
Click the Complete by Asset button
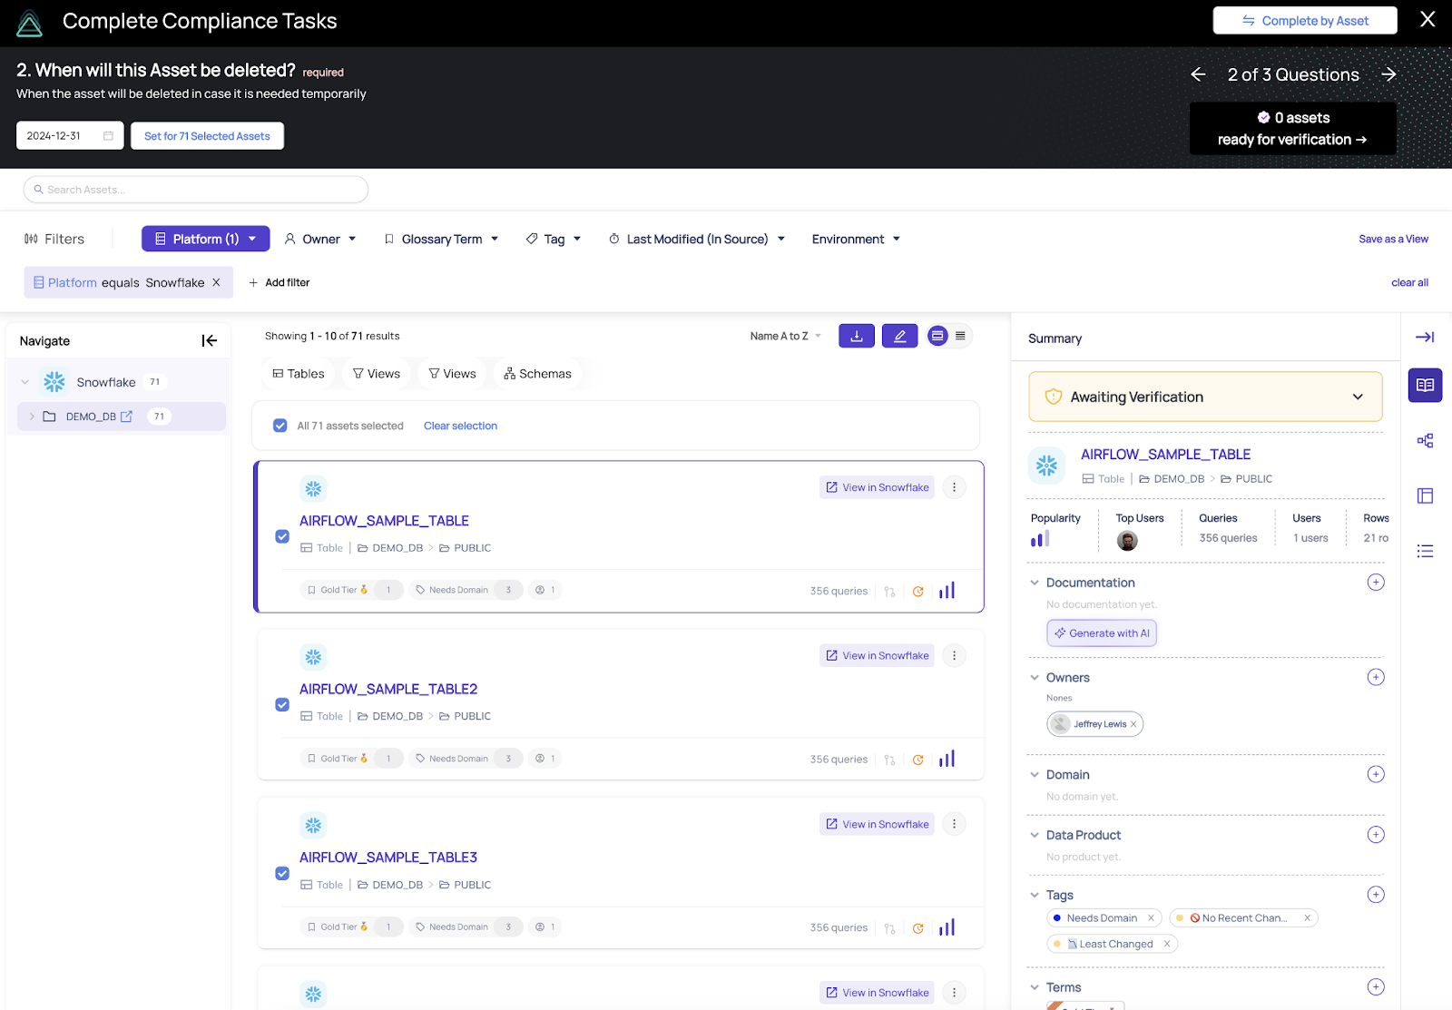(x=1305, y=21)
